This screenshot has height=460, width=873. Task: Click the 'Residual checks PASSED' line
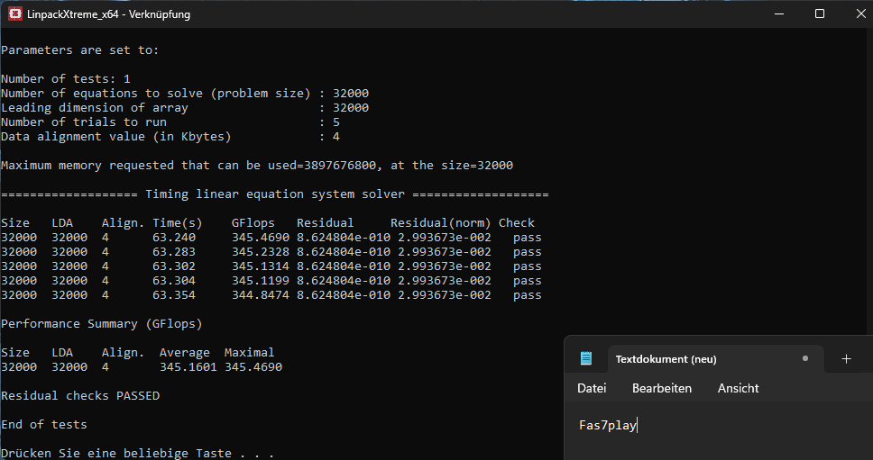pos(81,396)
